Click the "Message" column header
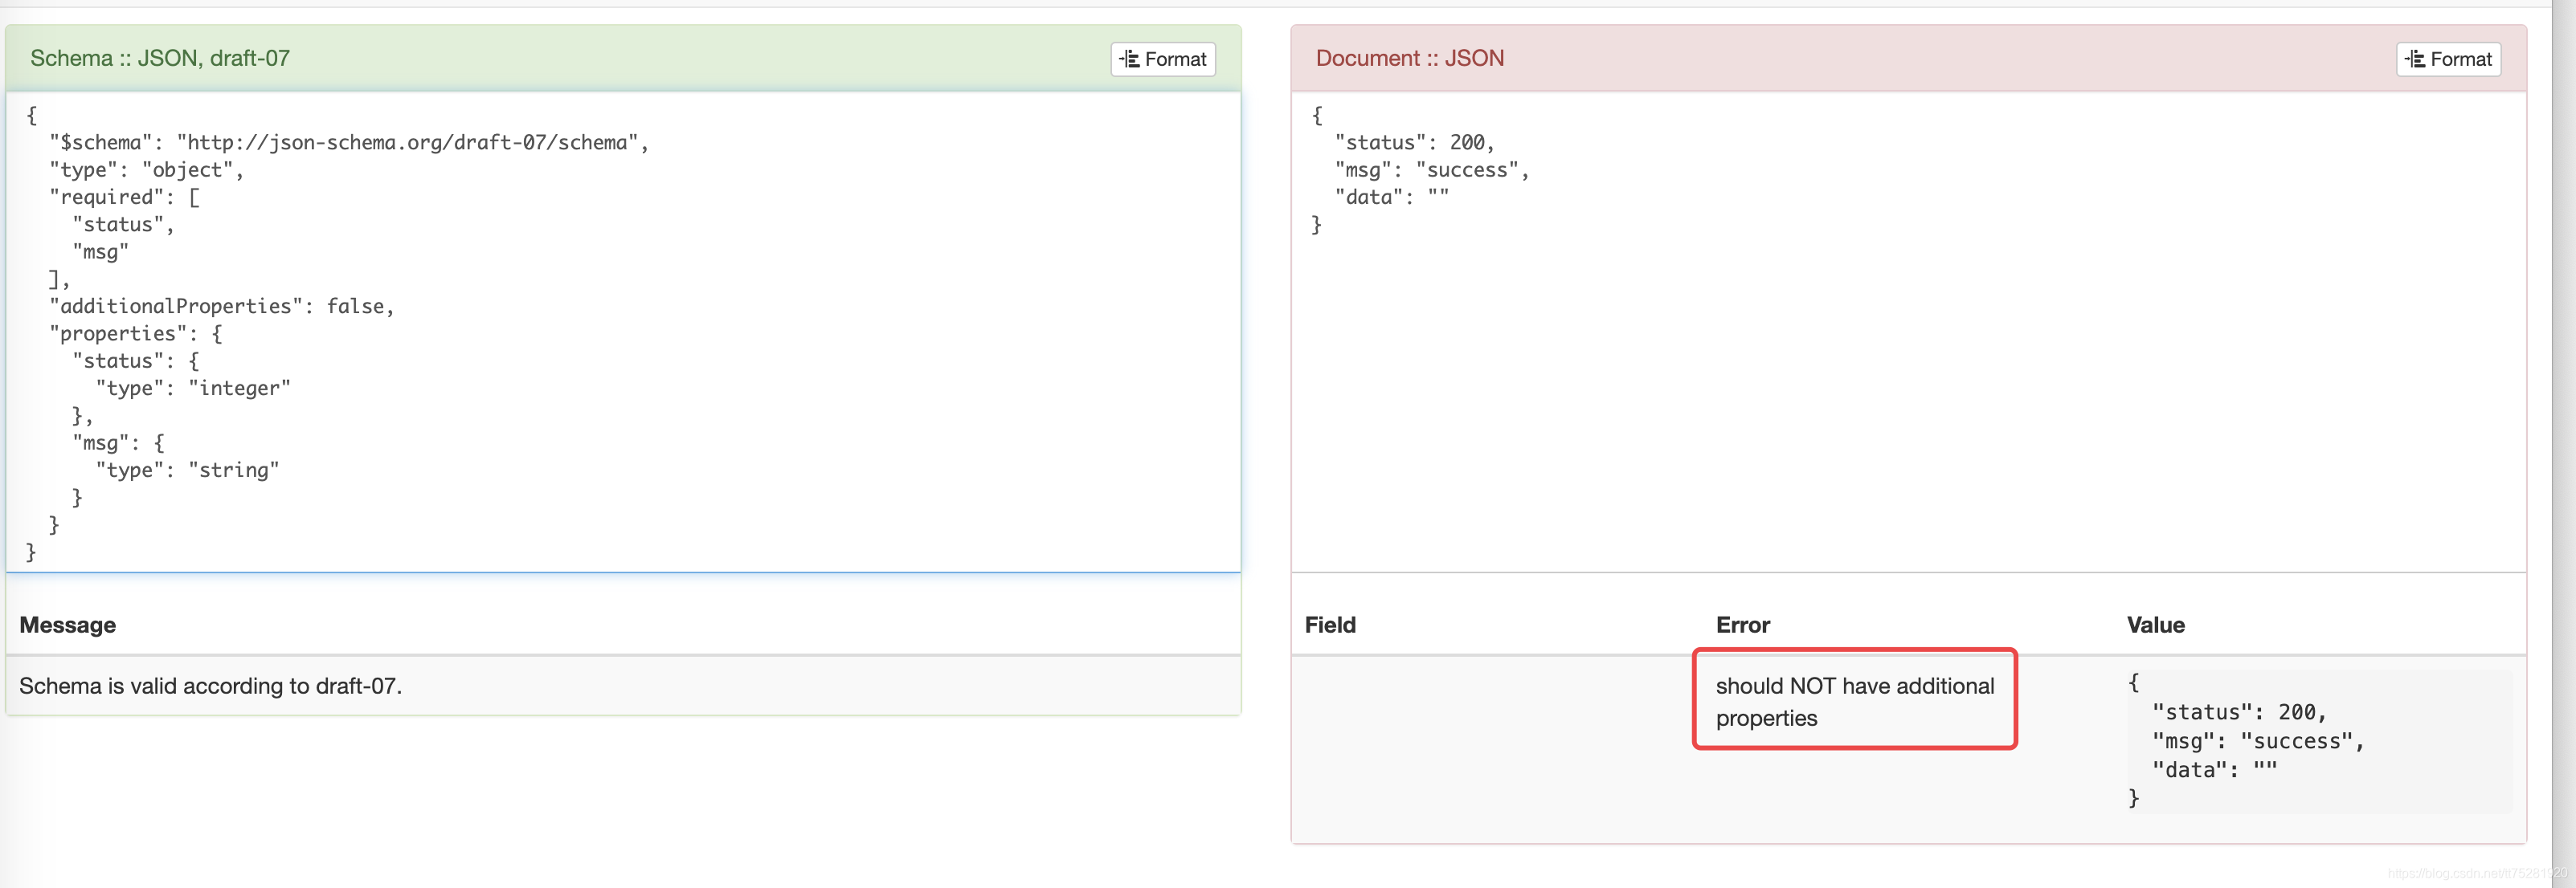 [68, 625]
